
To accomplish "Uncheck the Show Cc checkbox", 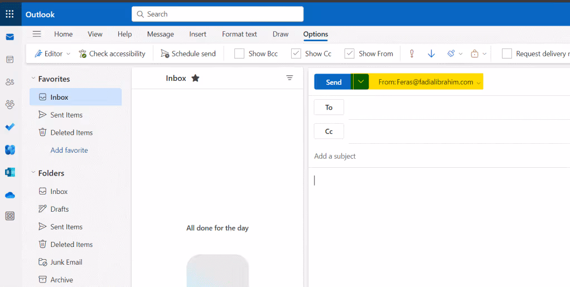I will pos(296,53).
